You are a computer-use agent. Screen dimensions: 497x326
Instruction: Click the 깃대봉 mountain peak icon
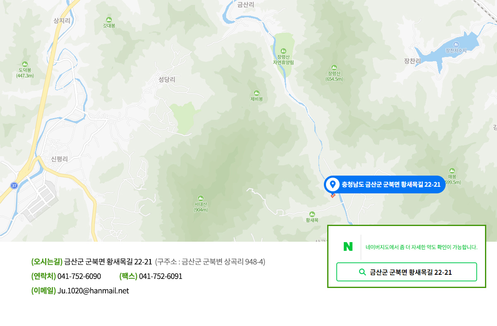[x=109, y=19]
